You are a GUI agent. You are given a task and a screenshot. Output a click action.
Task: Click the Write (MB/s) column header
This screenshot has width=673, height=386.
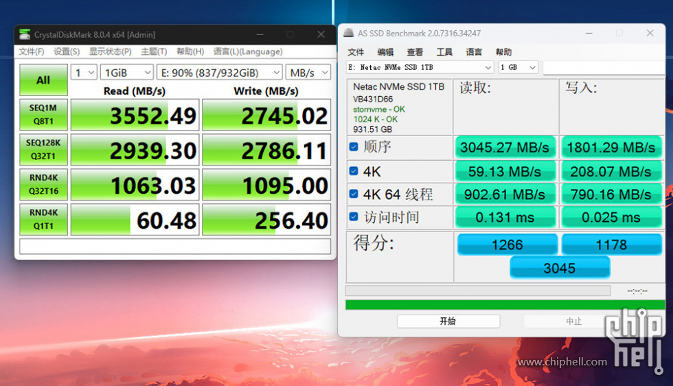click(266, 91)
